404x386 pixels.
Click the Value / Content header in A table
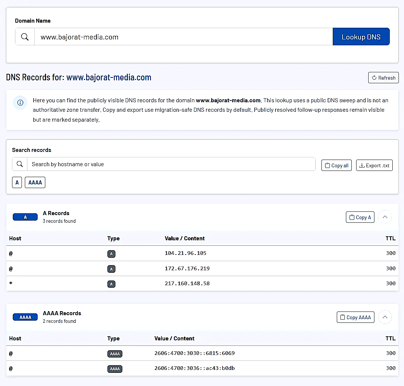pyautogui.click(x=184, y=238)
